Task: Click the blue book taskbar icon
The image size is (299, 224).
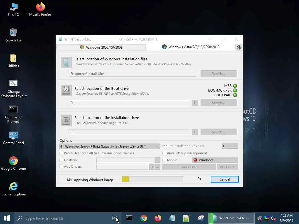Action: [172, 218]
